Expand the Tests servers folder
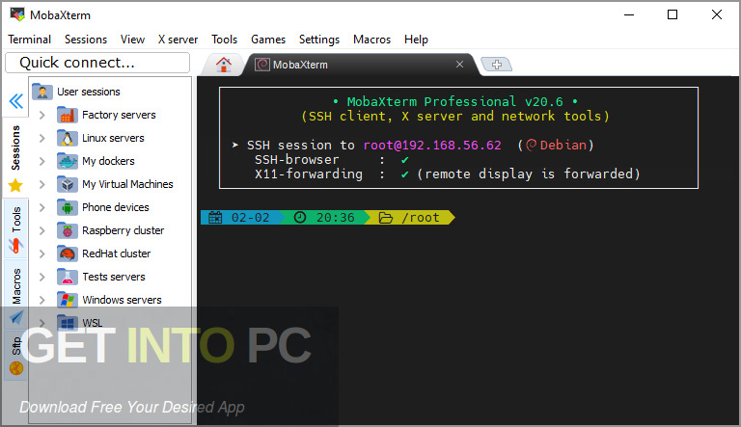This screenshot has height=427, width=741. pyautogui.click(x=42, y=277)
